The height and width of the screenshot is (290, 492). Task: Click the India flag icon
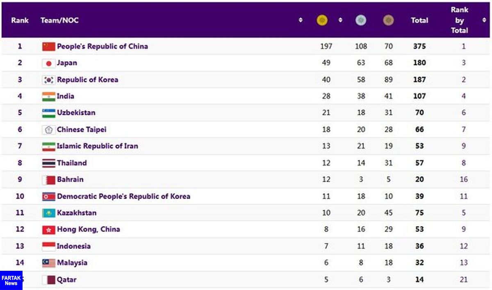[48, 96]
